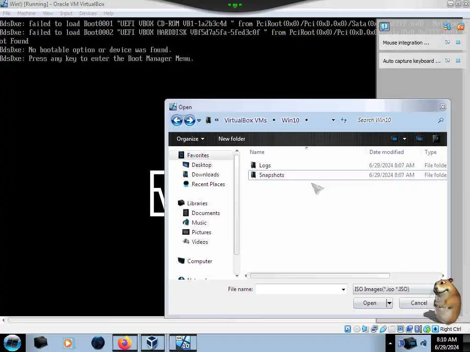Click the Back arrow in Open dialog
This screenshot has width=470, height=352.
click(x=177, y=121)
